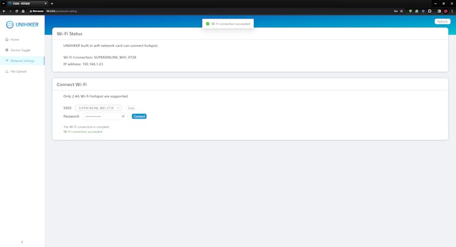Click the UNIHIKER logo icon
Viewport: 456px width, 247px height.
tap(10, 25)
